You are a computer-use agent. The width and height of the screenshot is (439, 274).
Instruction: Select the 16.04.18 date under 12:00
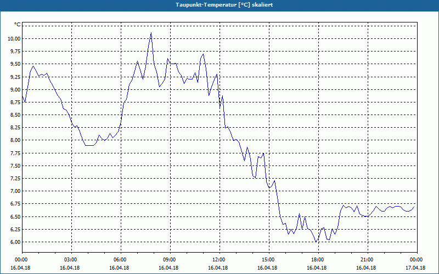pyautogui.click(x=218, y=268)
